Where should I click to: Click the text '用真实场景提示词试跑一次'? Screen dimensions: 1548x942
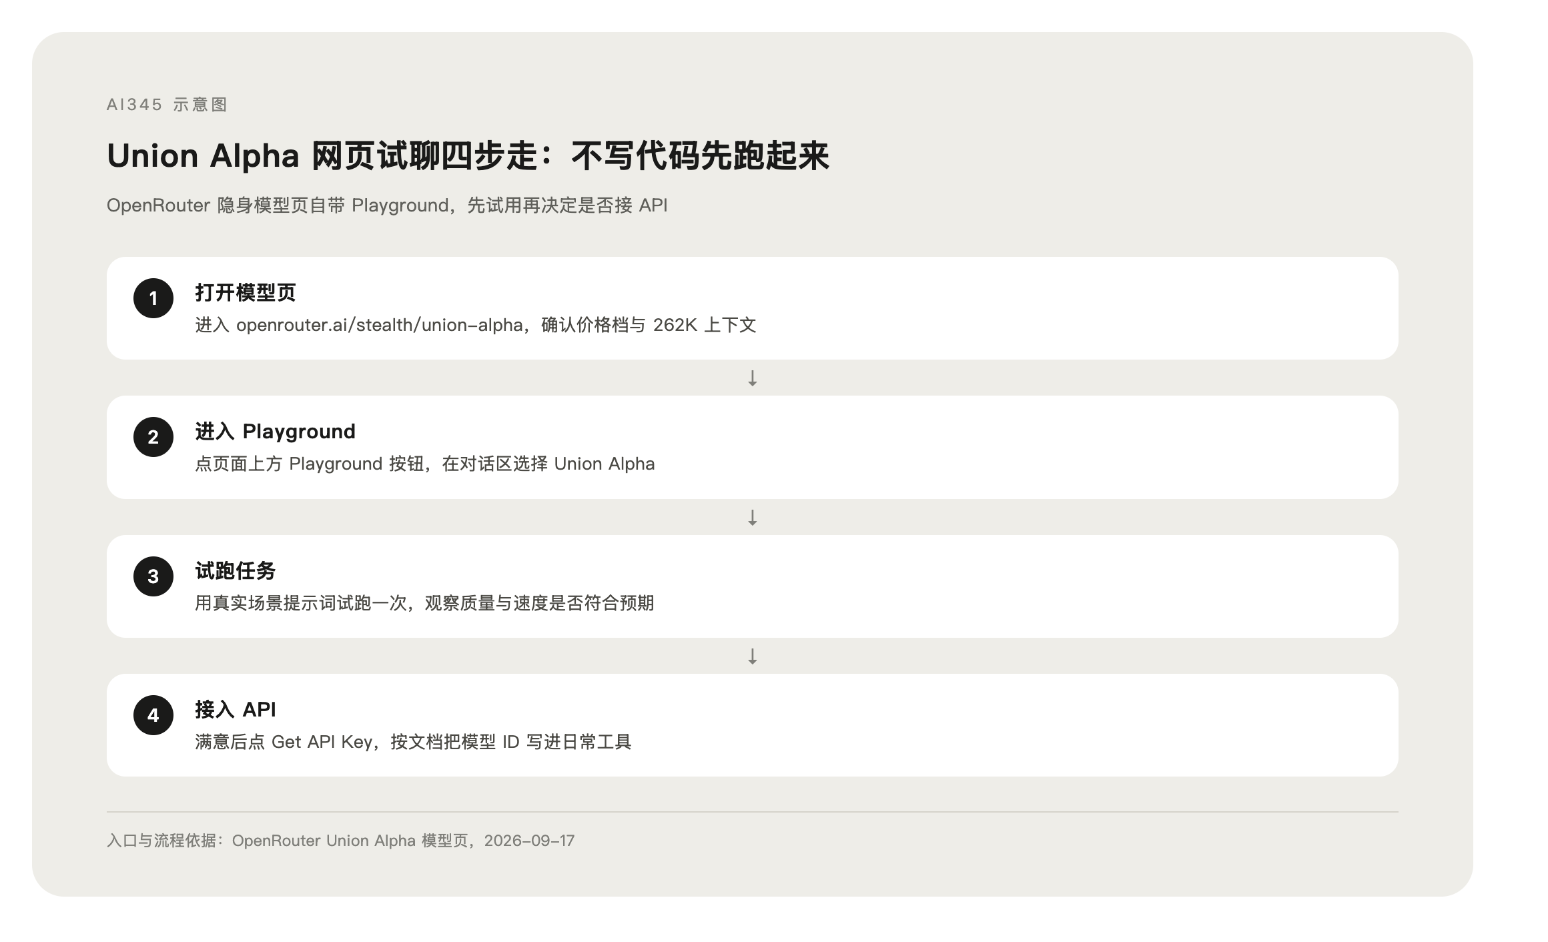point(301,603)
